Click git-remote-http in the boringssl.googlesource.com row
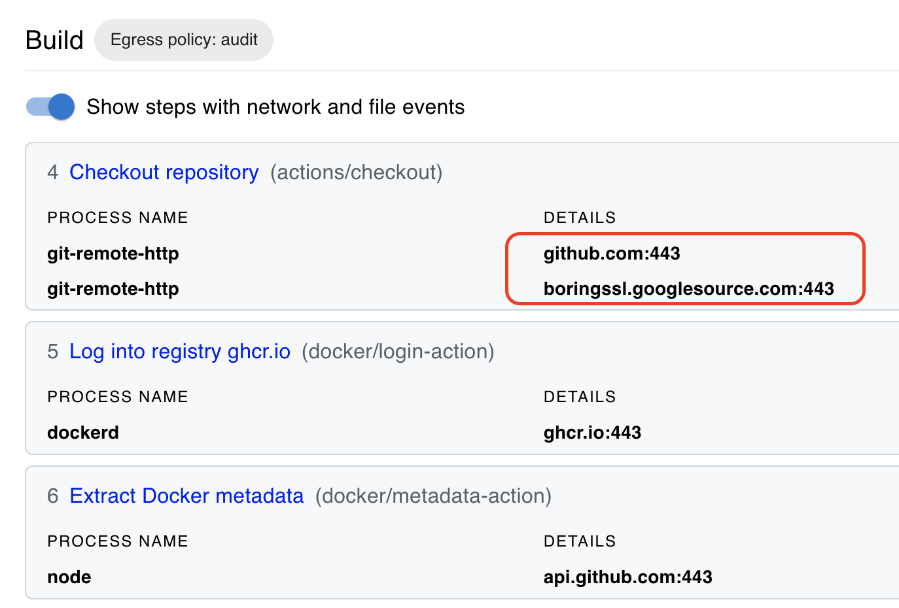This screenshot has width=899, height=608. pos(113,289)
